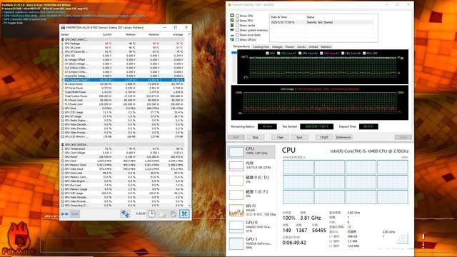Select CPU thumbnail graph in Task Manager
This screenshot has width=457, height=257.
(x=236, y=151)
